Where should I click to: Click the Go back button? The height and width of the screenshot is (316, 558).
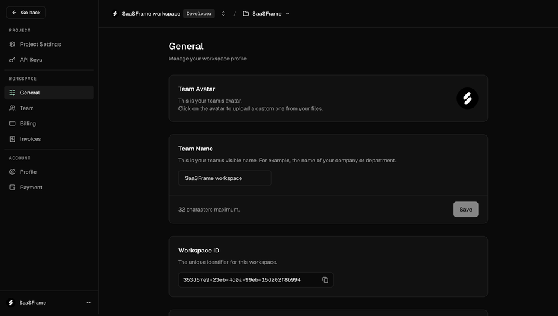26,13
